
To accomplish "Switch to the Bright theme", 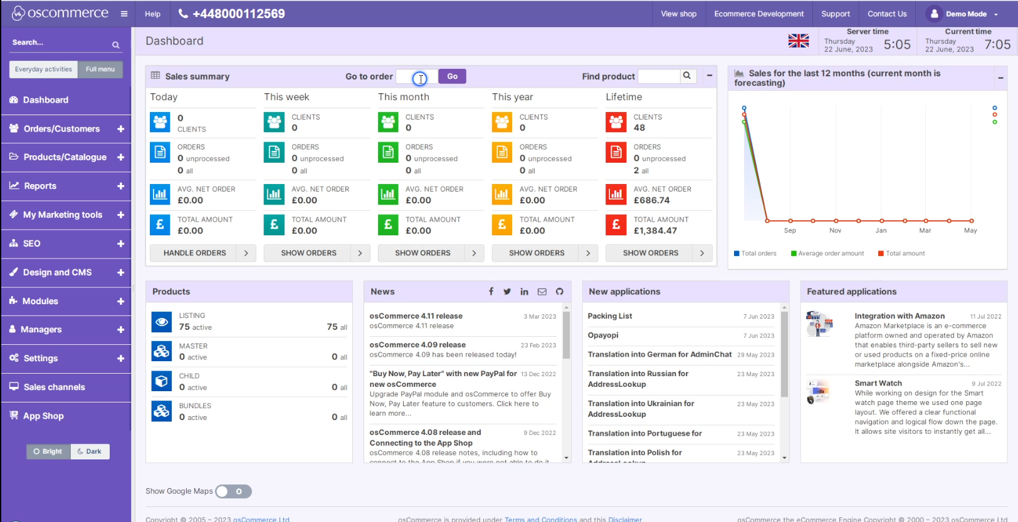I will pyautogui.click(x=48, y=451).
